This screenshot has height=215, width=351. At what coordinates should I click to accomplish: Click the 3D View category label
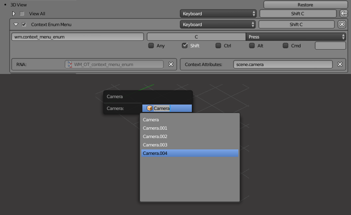(x=19, y=5)
